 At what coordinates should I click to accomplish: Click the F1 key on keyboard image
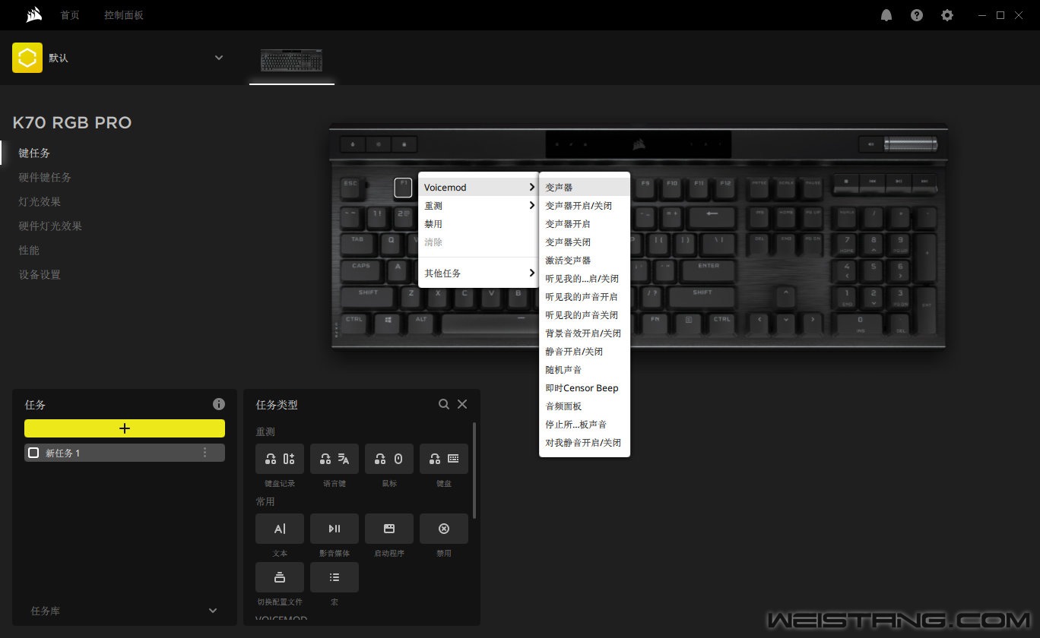(x=403, y=188)
